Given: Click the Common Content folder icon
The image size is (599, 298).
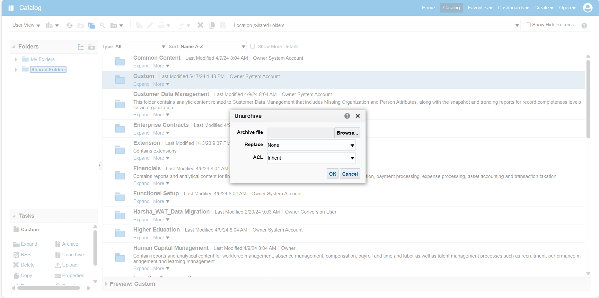Looking at the screenshot, I should click(x=120, y=61).
